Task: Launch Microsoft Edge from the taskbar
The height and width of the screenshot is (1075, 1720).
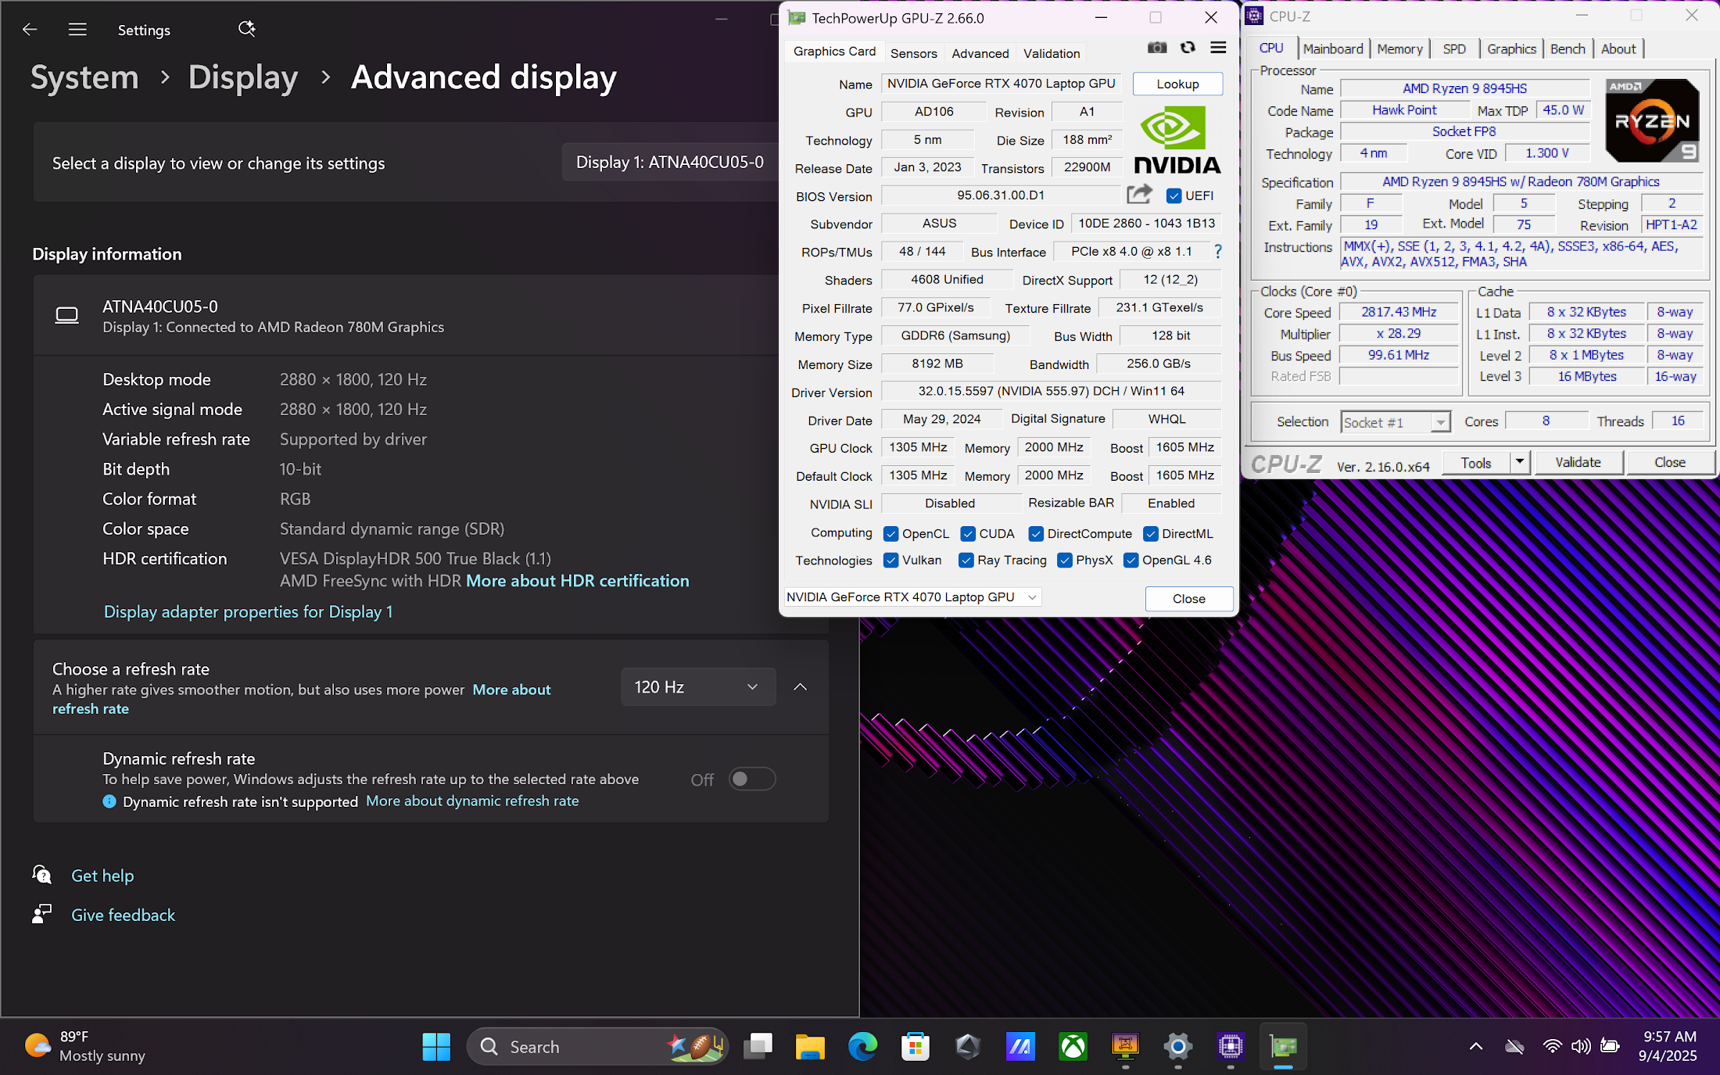Action: 862,1046
